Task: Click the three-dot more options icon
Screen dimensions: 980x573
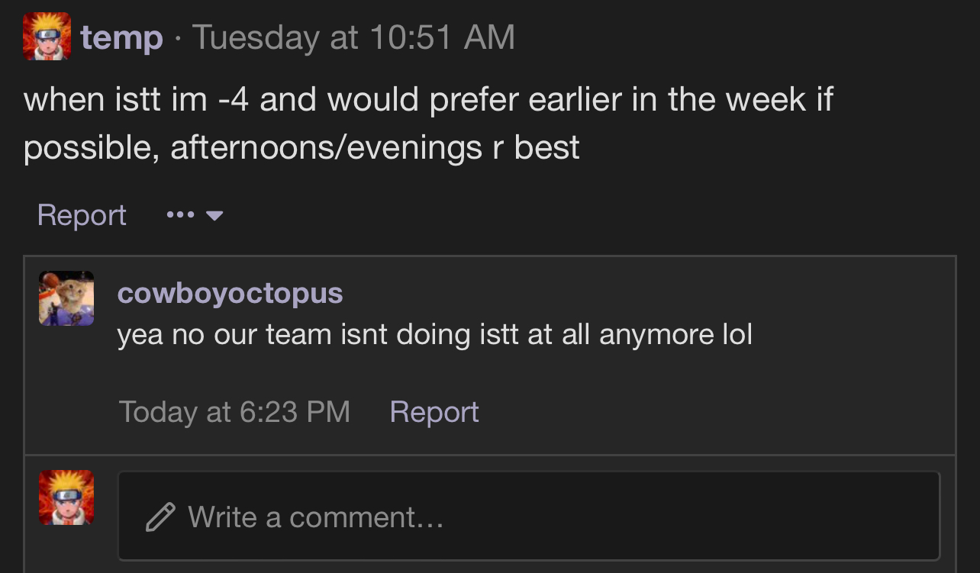Action: pyautogui.click(x=180, y=215)
